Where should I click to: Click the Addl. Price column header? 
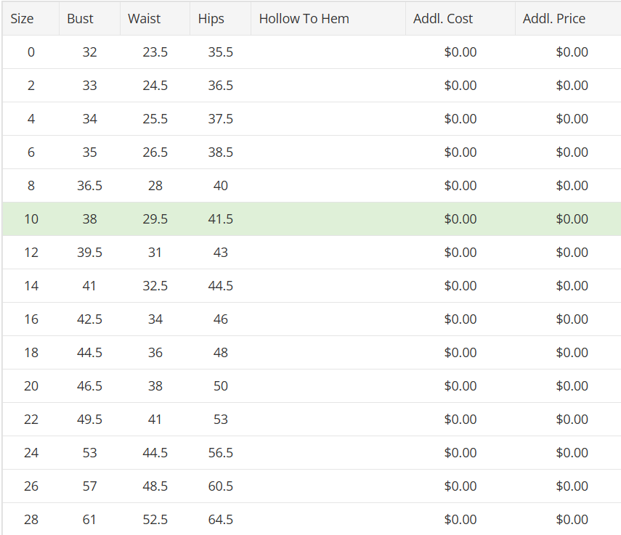point(568,19)
